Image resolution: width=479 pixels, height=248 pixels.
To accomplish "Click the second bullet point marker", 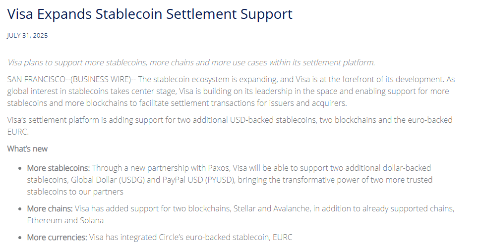I will click(x=20, y=209).
